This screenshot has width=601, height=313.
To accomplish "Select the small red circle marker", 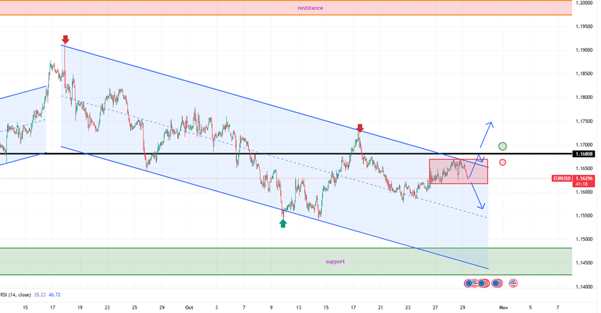I will pos(502,162).
